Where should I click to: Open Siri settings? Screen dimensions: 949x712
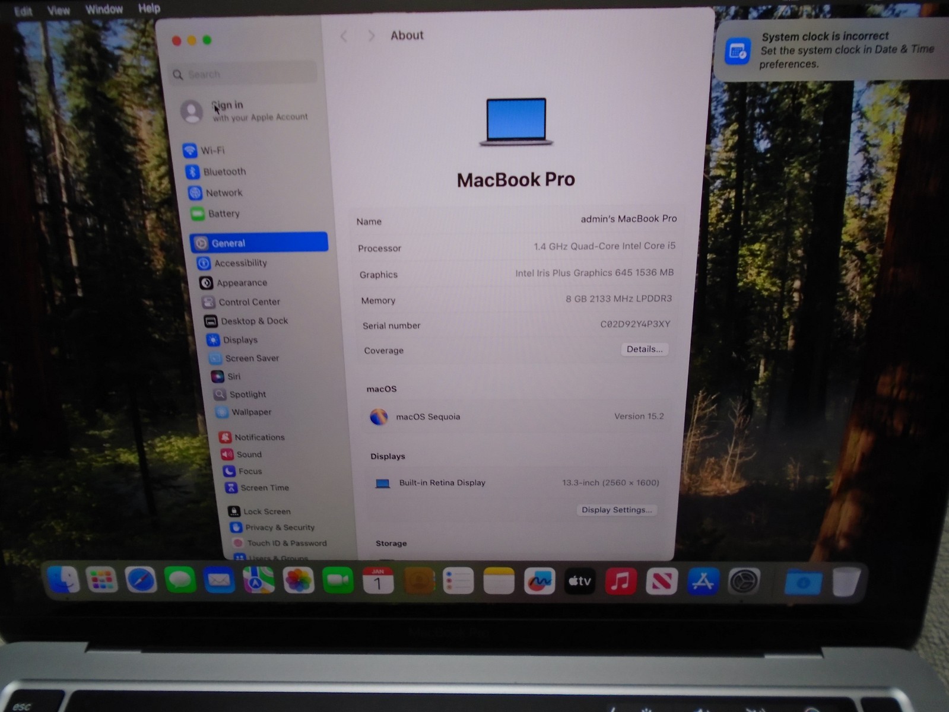(x=226, y=376)
